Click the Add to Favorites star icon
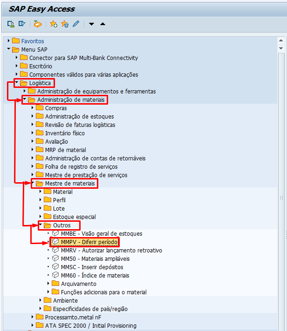The image size is (287, 331). pyautogui.click(x=54, y=24)
